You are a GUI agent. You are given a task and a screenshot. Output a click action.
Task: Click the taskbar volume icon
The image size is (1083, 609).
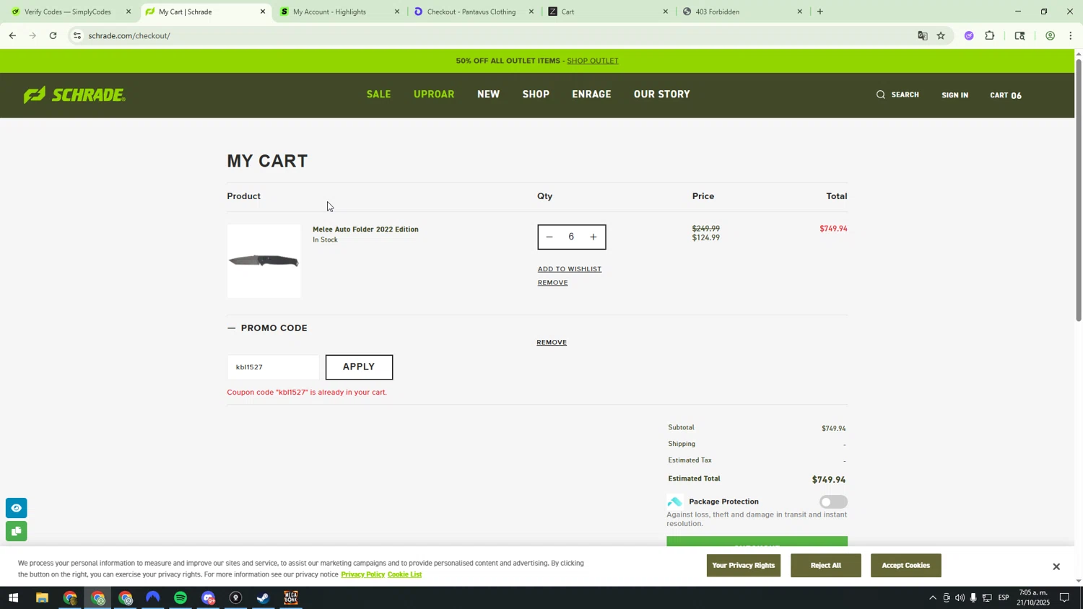(960, 598)
